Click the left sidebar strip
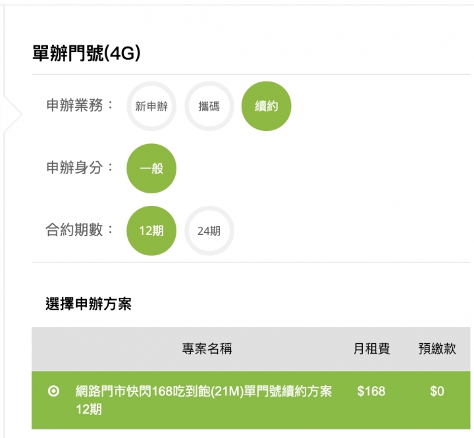 coord(3,263)
